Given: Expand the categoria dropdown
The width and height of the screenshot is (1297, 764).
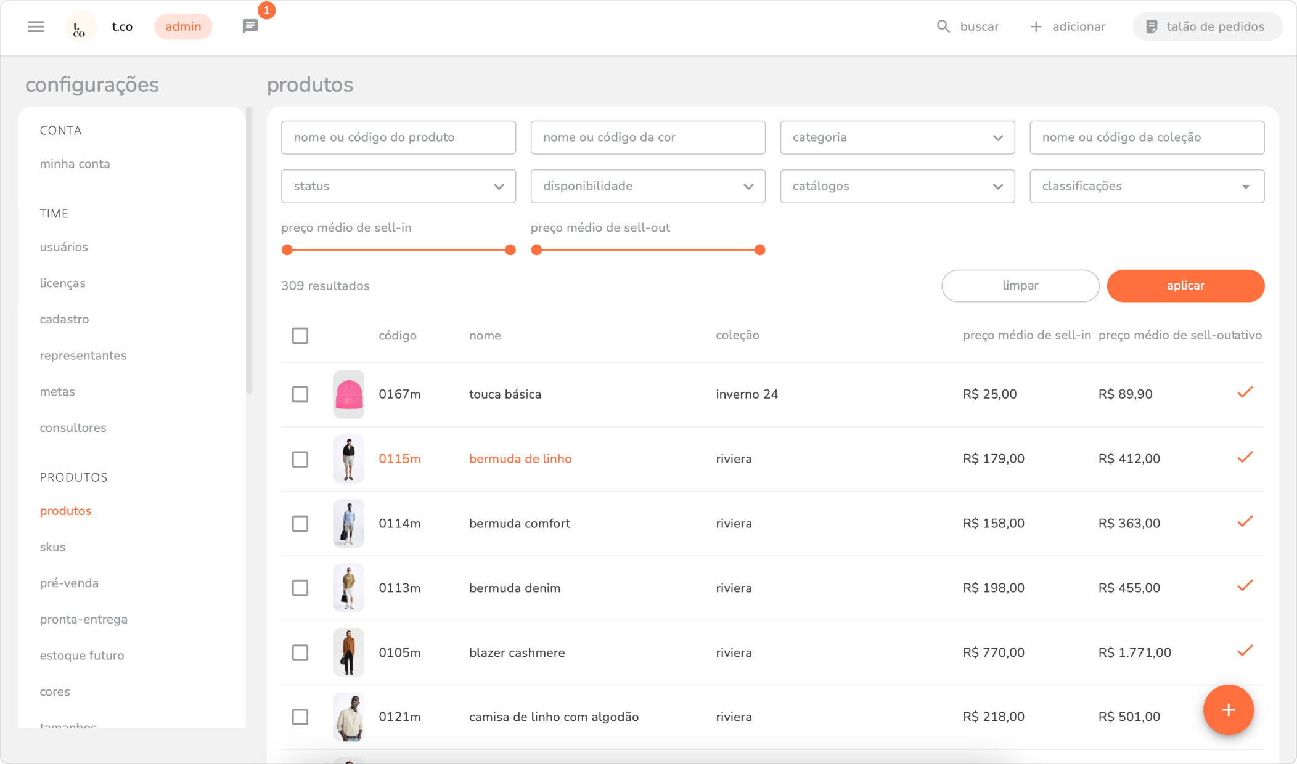Looking at the screenshot, I should click(x=897, y=137).
